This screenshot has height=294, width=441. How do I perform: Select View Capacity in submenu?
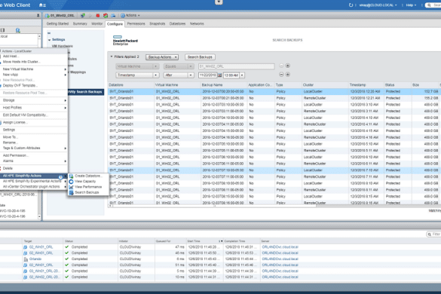click(85, 182)
